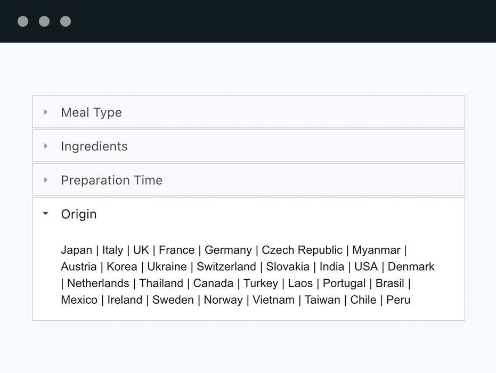Click the third gray window dot
The width and height of the screenshot is (496, 373).
coord(66,21)
